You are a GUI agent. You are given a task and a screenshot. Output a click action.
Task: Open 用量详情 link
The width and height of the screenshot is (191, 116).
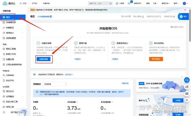(125, 83)
